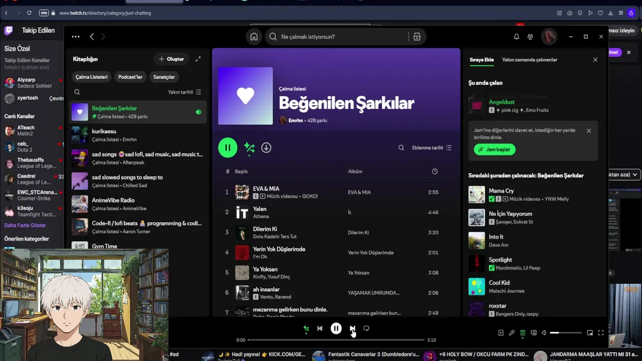Open artist link Athena under Yalan

point(261,217)
